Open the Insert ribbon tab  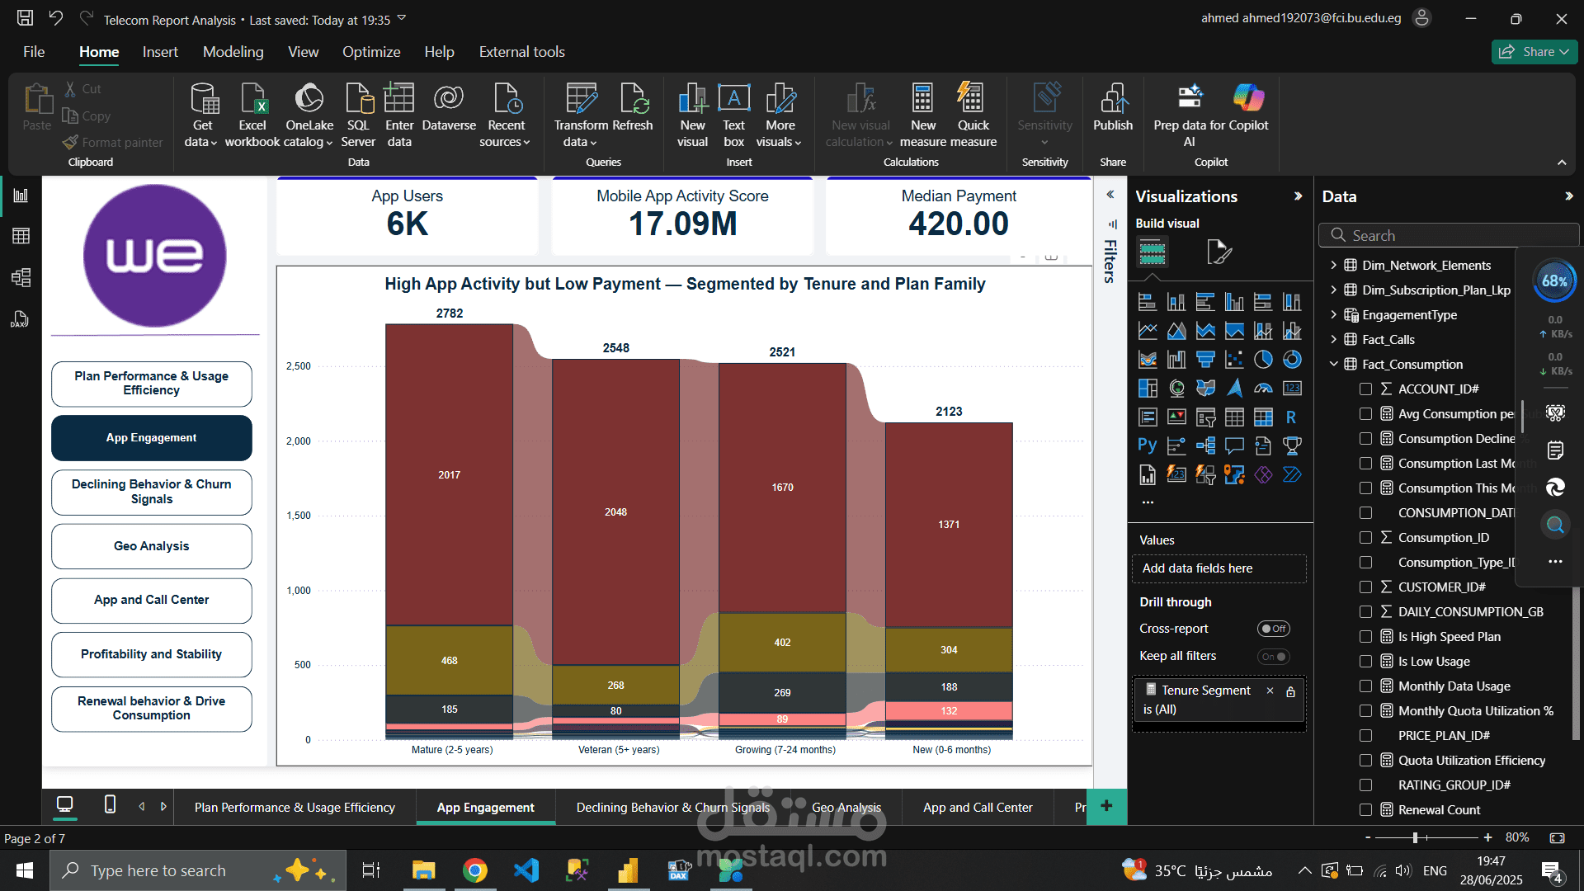click(x=160, y=52)
